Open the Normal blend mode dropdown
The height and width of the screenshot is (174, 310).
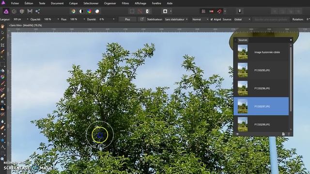point(200,19)
